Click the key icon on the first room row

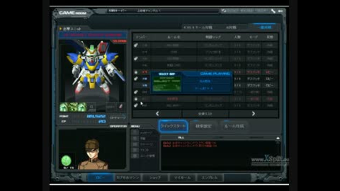point(136,45)
